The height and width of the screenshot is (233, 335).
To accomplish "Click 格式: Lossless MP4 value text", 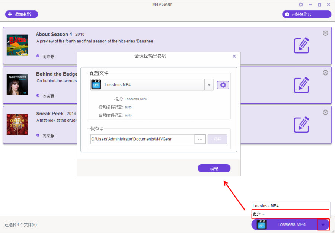I will click(135, 99).
